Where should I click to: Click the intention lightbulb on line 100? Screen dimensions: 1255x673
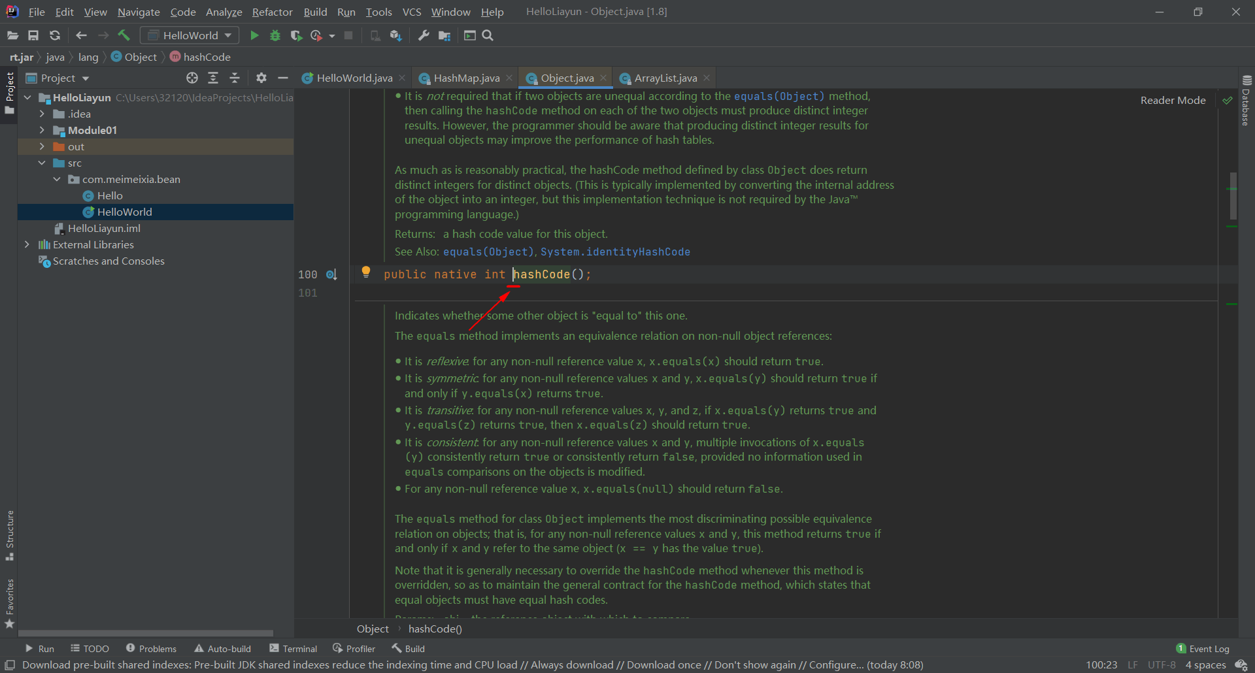(x=366, y=272)
